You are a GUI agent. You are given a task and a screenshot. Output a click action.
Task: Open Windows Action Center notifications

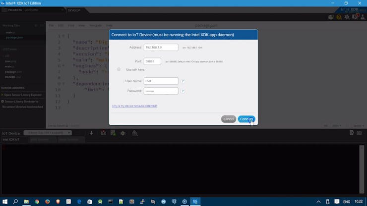point(337,202)
